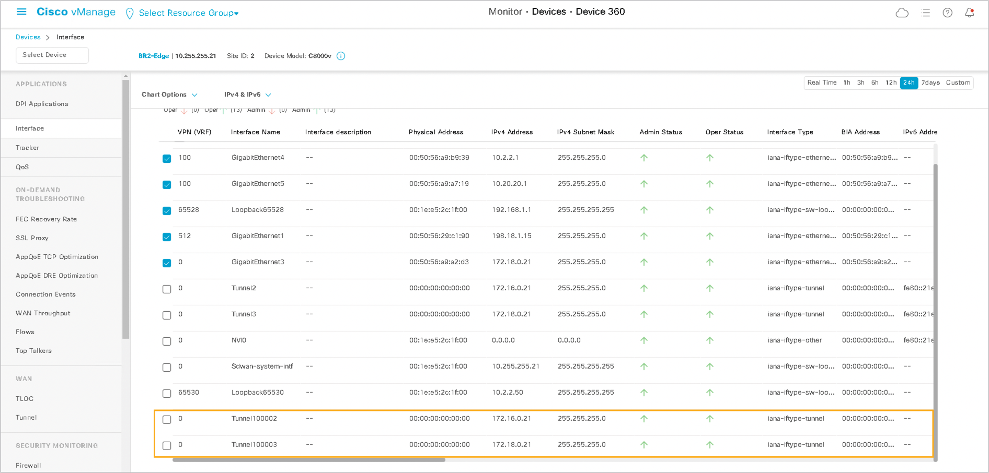This screenshot has height=473, width=989.
Task: Click the sidebar vertical scrollbar
Action: pos(125,209)
